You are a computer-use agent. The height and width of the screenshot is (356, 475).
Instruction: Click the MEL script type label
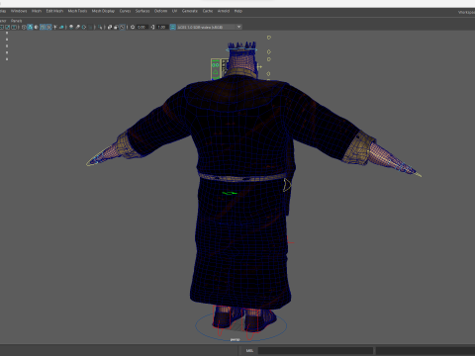tap(249, 350)
